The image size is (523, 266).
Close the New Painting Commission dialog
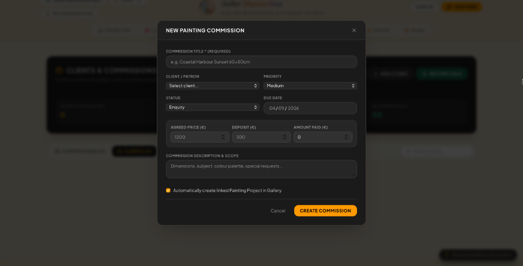point(354,30)
